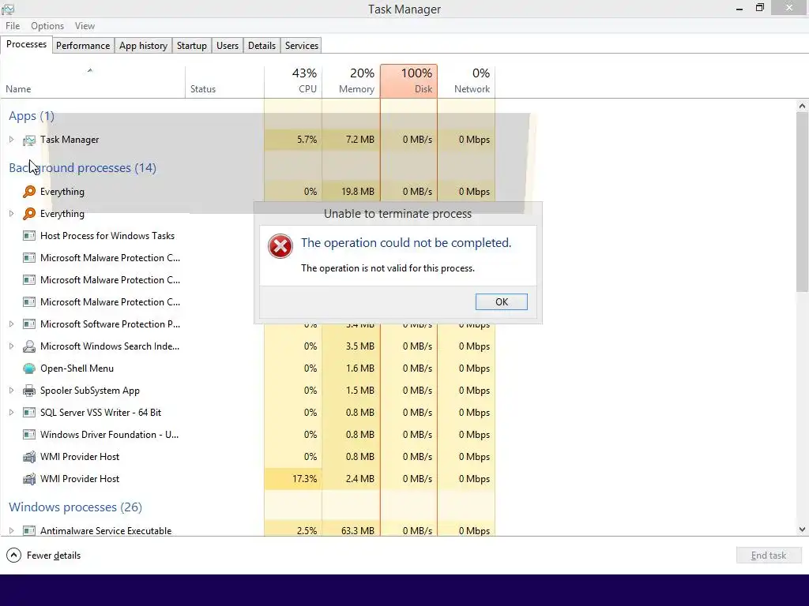
Task: Sort by Network column showing 0%
Action: [x=466, y=81]
